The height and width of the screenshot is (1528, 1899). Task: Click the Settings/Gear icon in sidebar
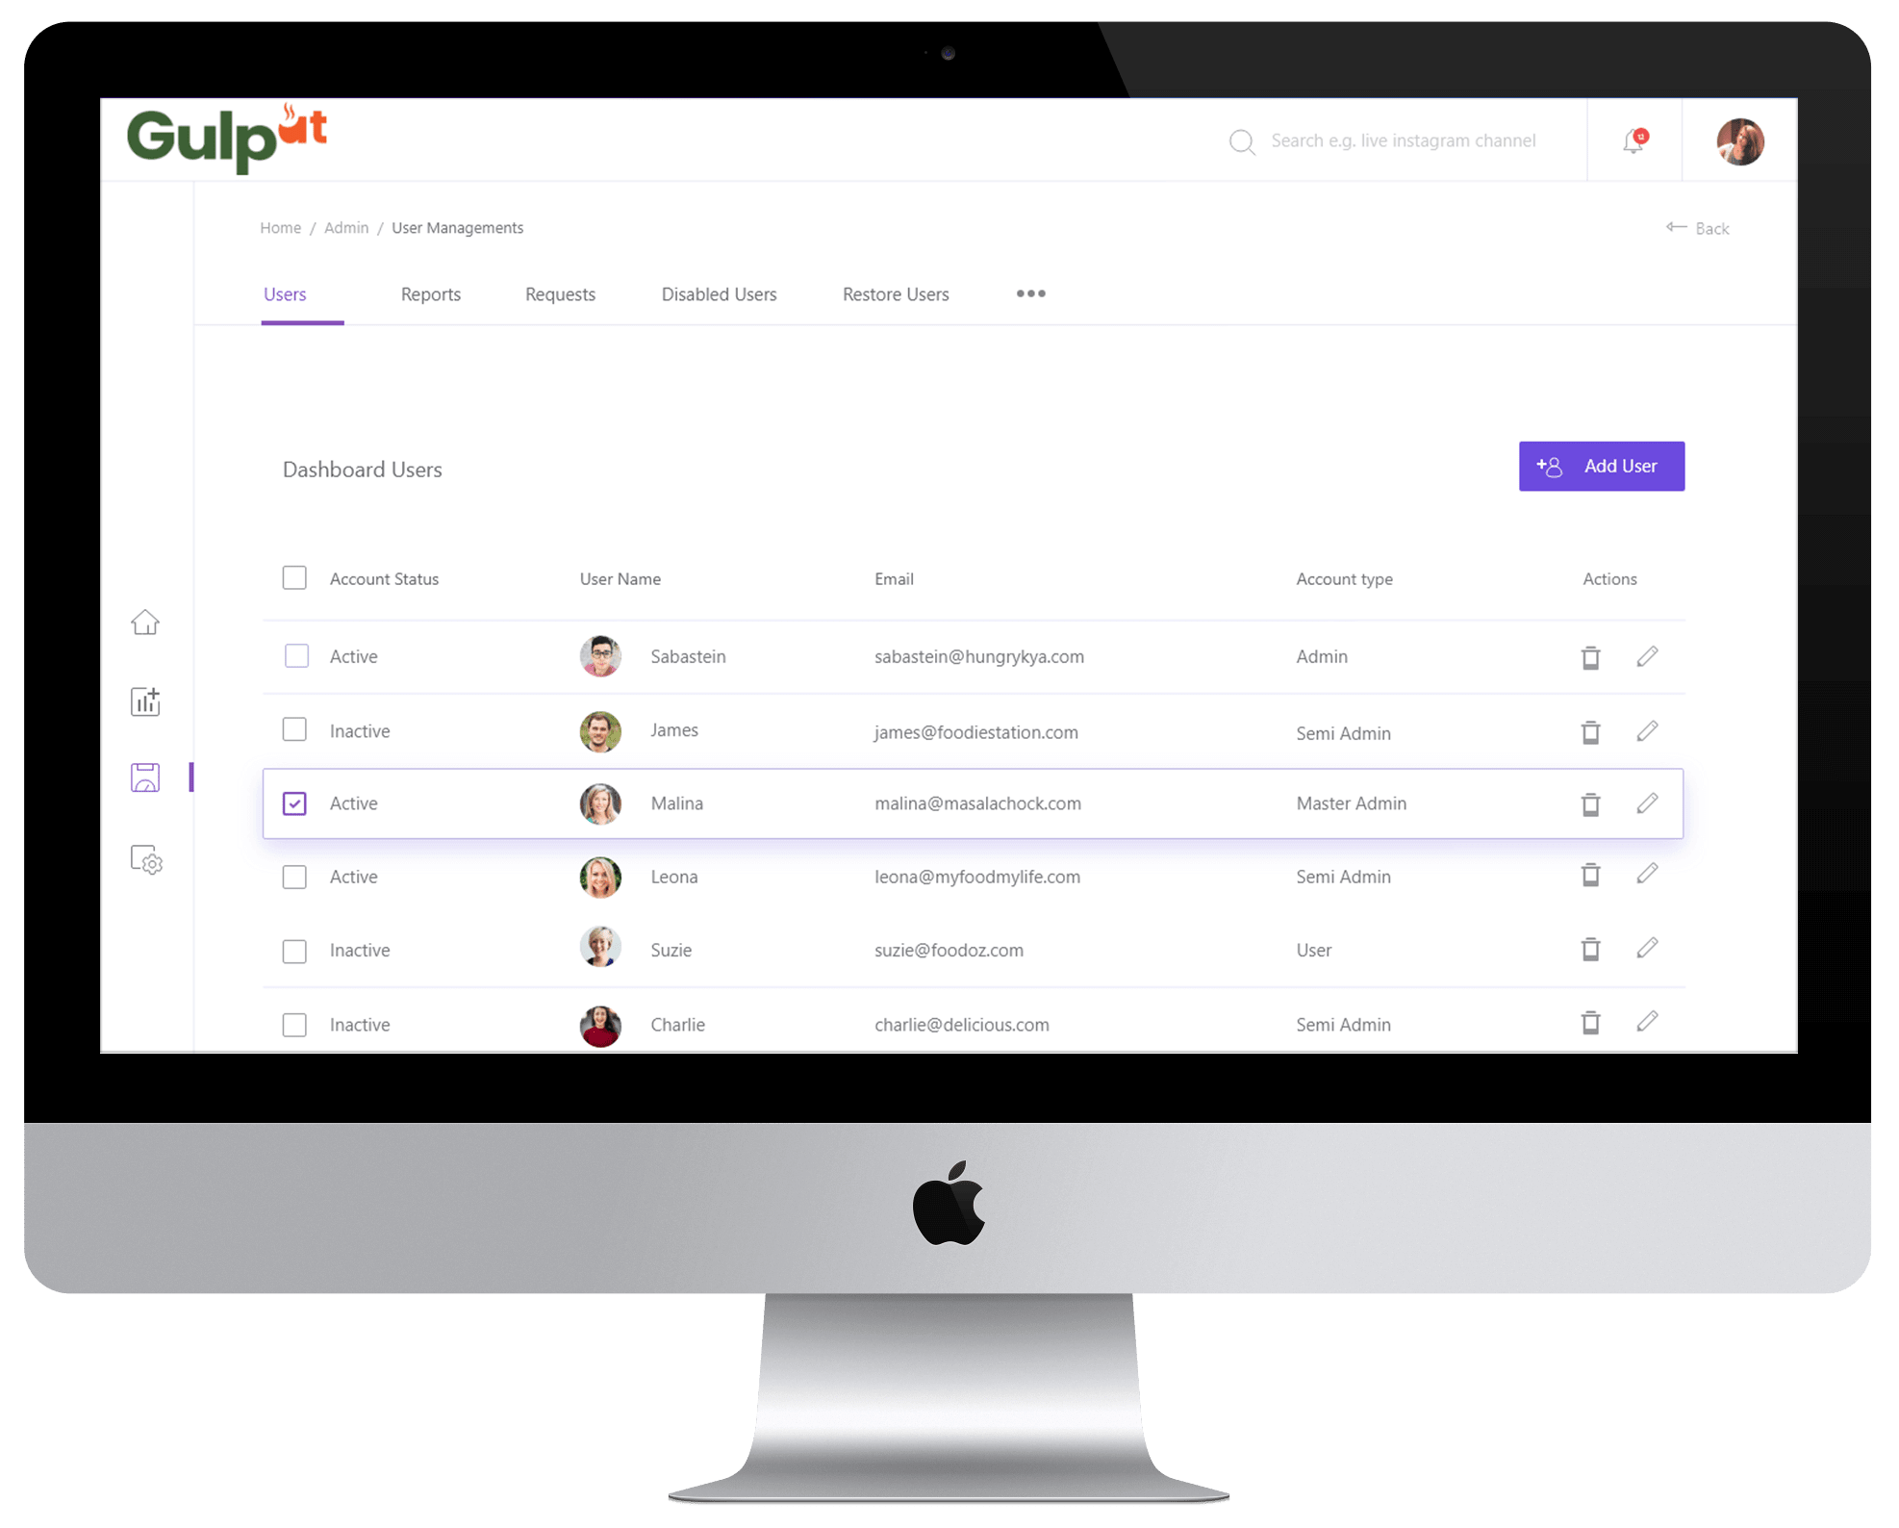pyautogui.click(x=145, y=860)
